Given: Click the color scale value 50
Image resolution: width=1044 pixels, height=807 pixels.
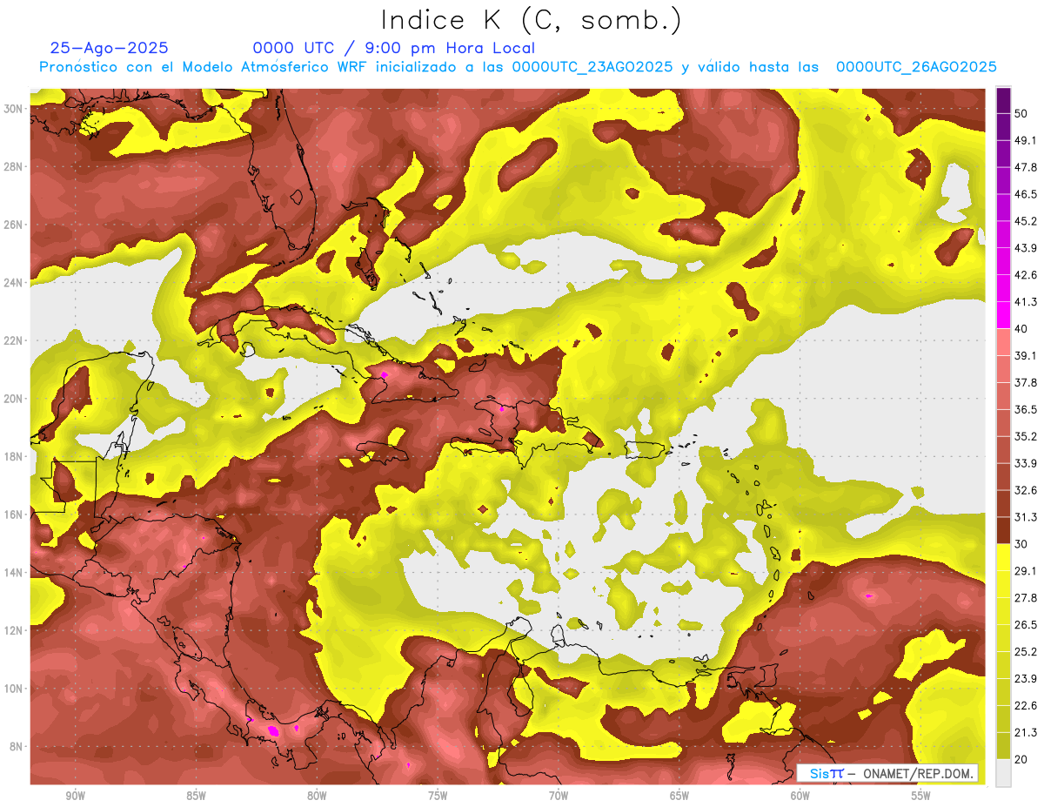Looking at the screenshot, I should 1021,115.
